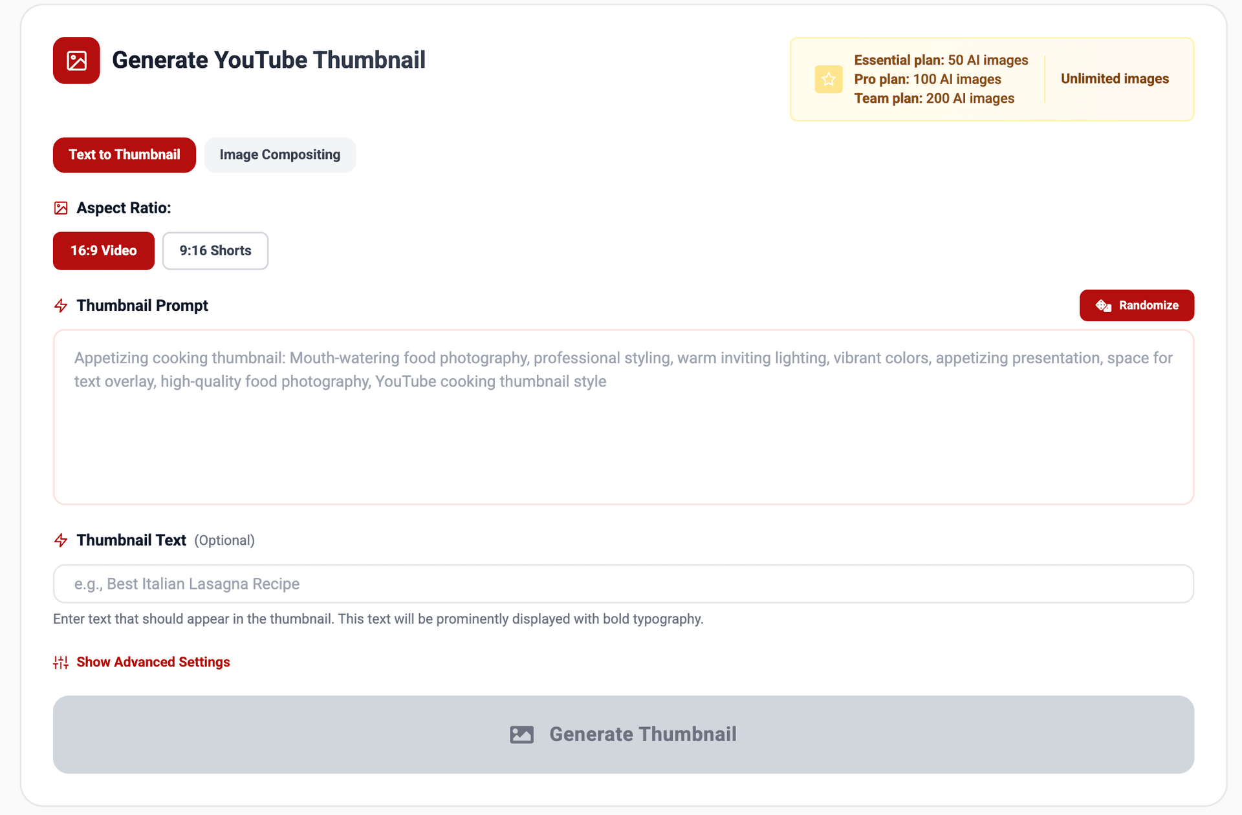
Task: Open the Image Compositing mode
Action: pos(279,155)
